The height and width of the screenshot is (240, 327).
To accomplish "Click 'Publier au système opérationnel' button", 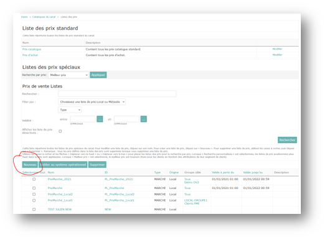I will pyautogui.click(x=63, y=165).
